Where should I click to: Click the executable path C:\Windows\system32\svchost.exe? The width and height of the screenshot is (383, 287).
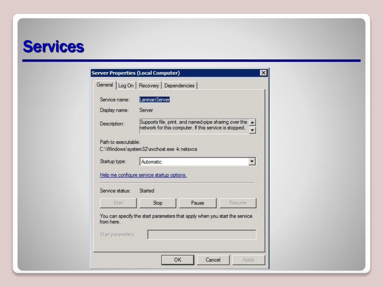[x=137, y=149]
